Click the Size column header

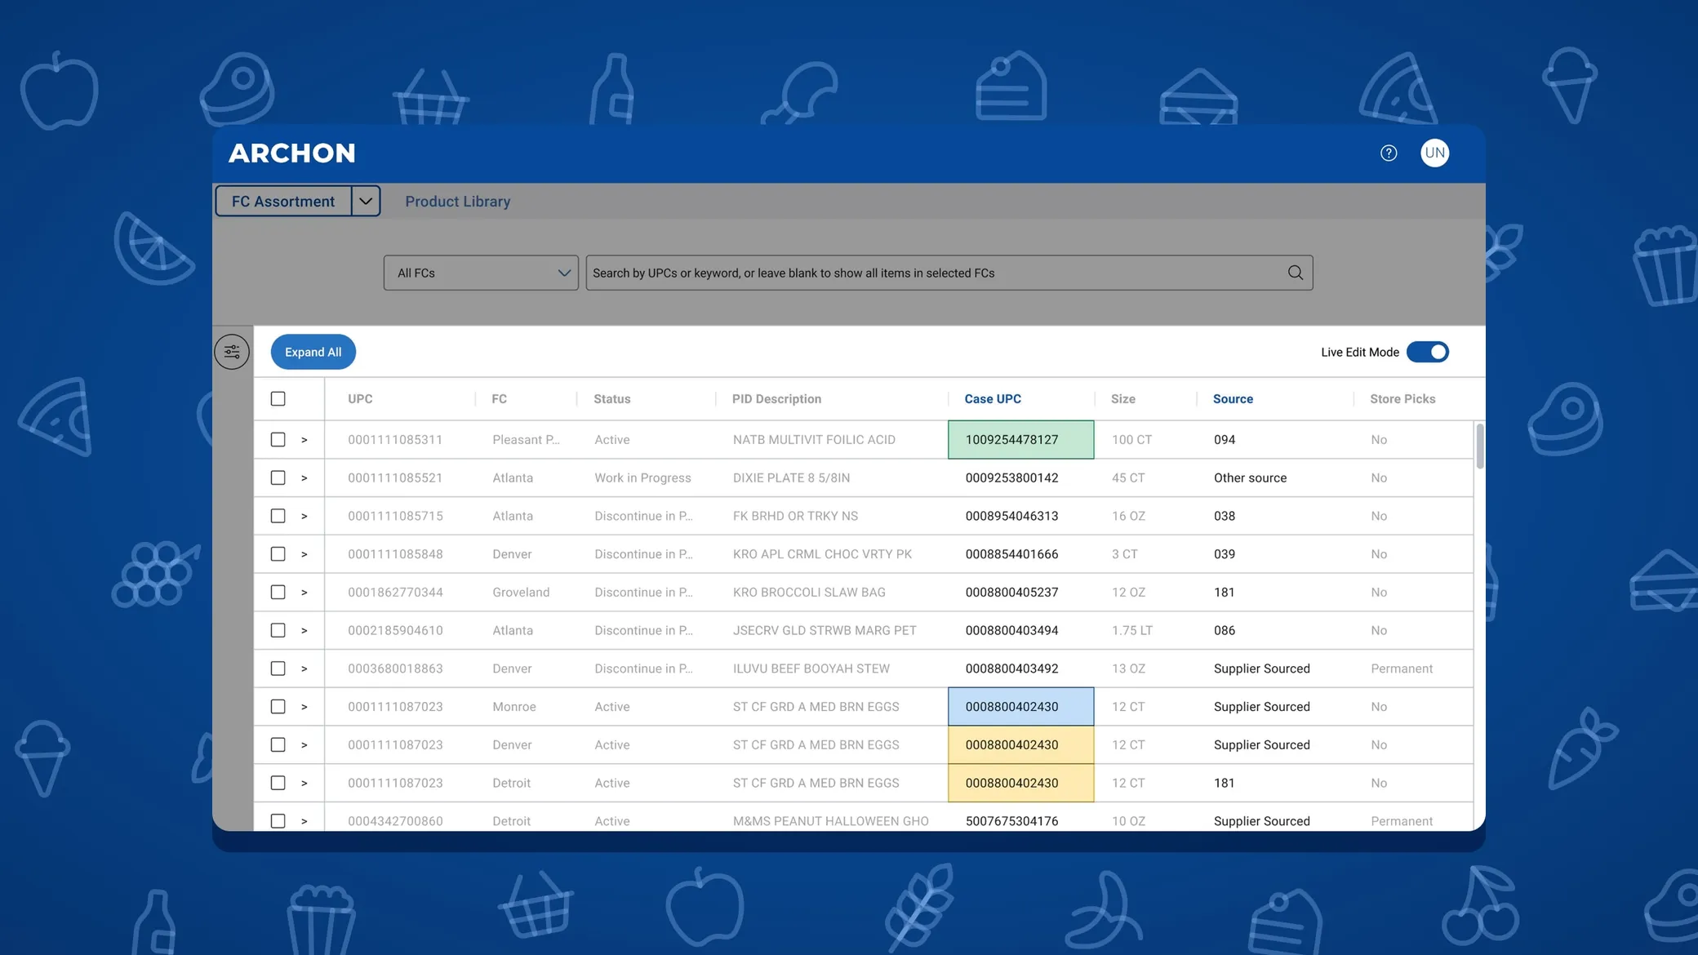(1122, 398)
